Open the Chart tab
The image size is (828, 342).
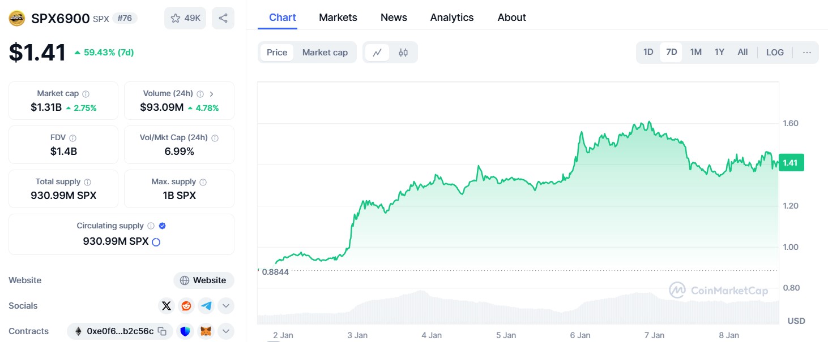[283, 18]
